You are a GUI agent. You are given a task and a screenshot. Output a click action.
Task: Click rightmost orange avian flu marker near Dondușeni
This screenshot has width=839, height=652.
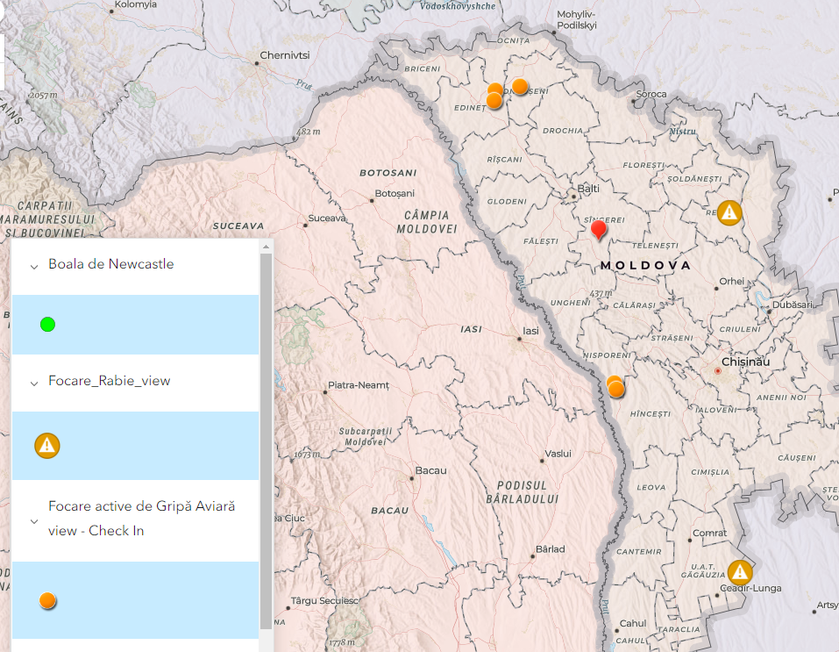tap(520, 86)
